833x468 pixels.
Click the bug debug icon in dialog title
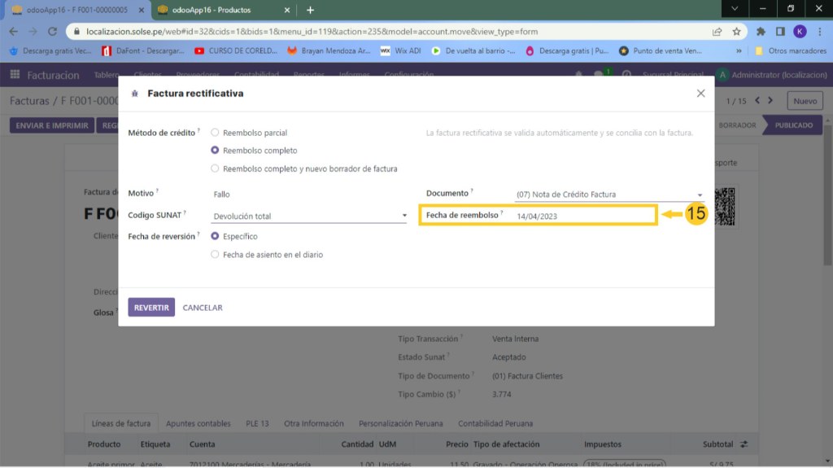(x=134, y=94)
